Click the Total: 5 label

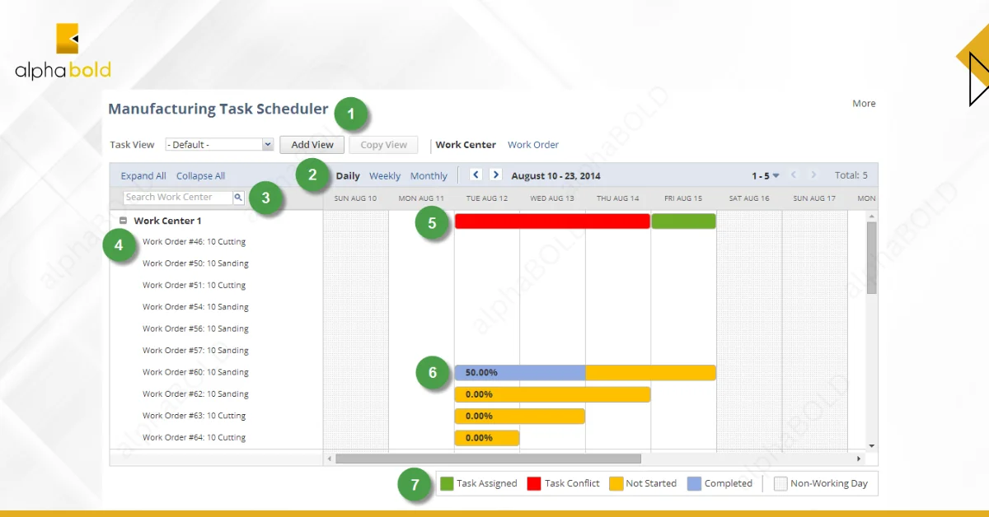pos(851,175)
